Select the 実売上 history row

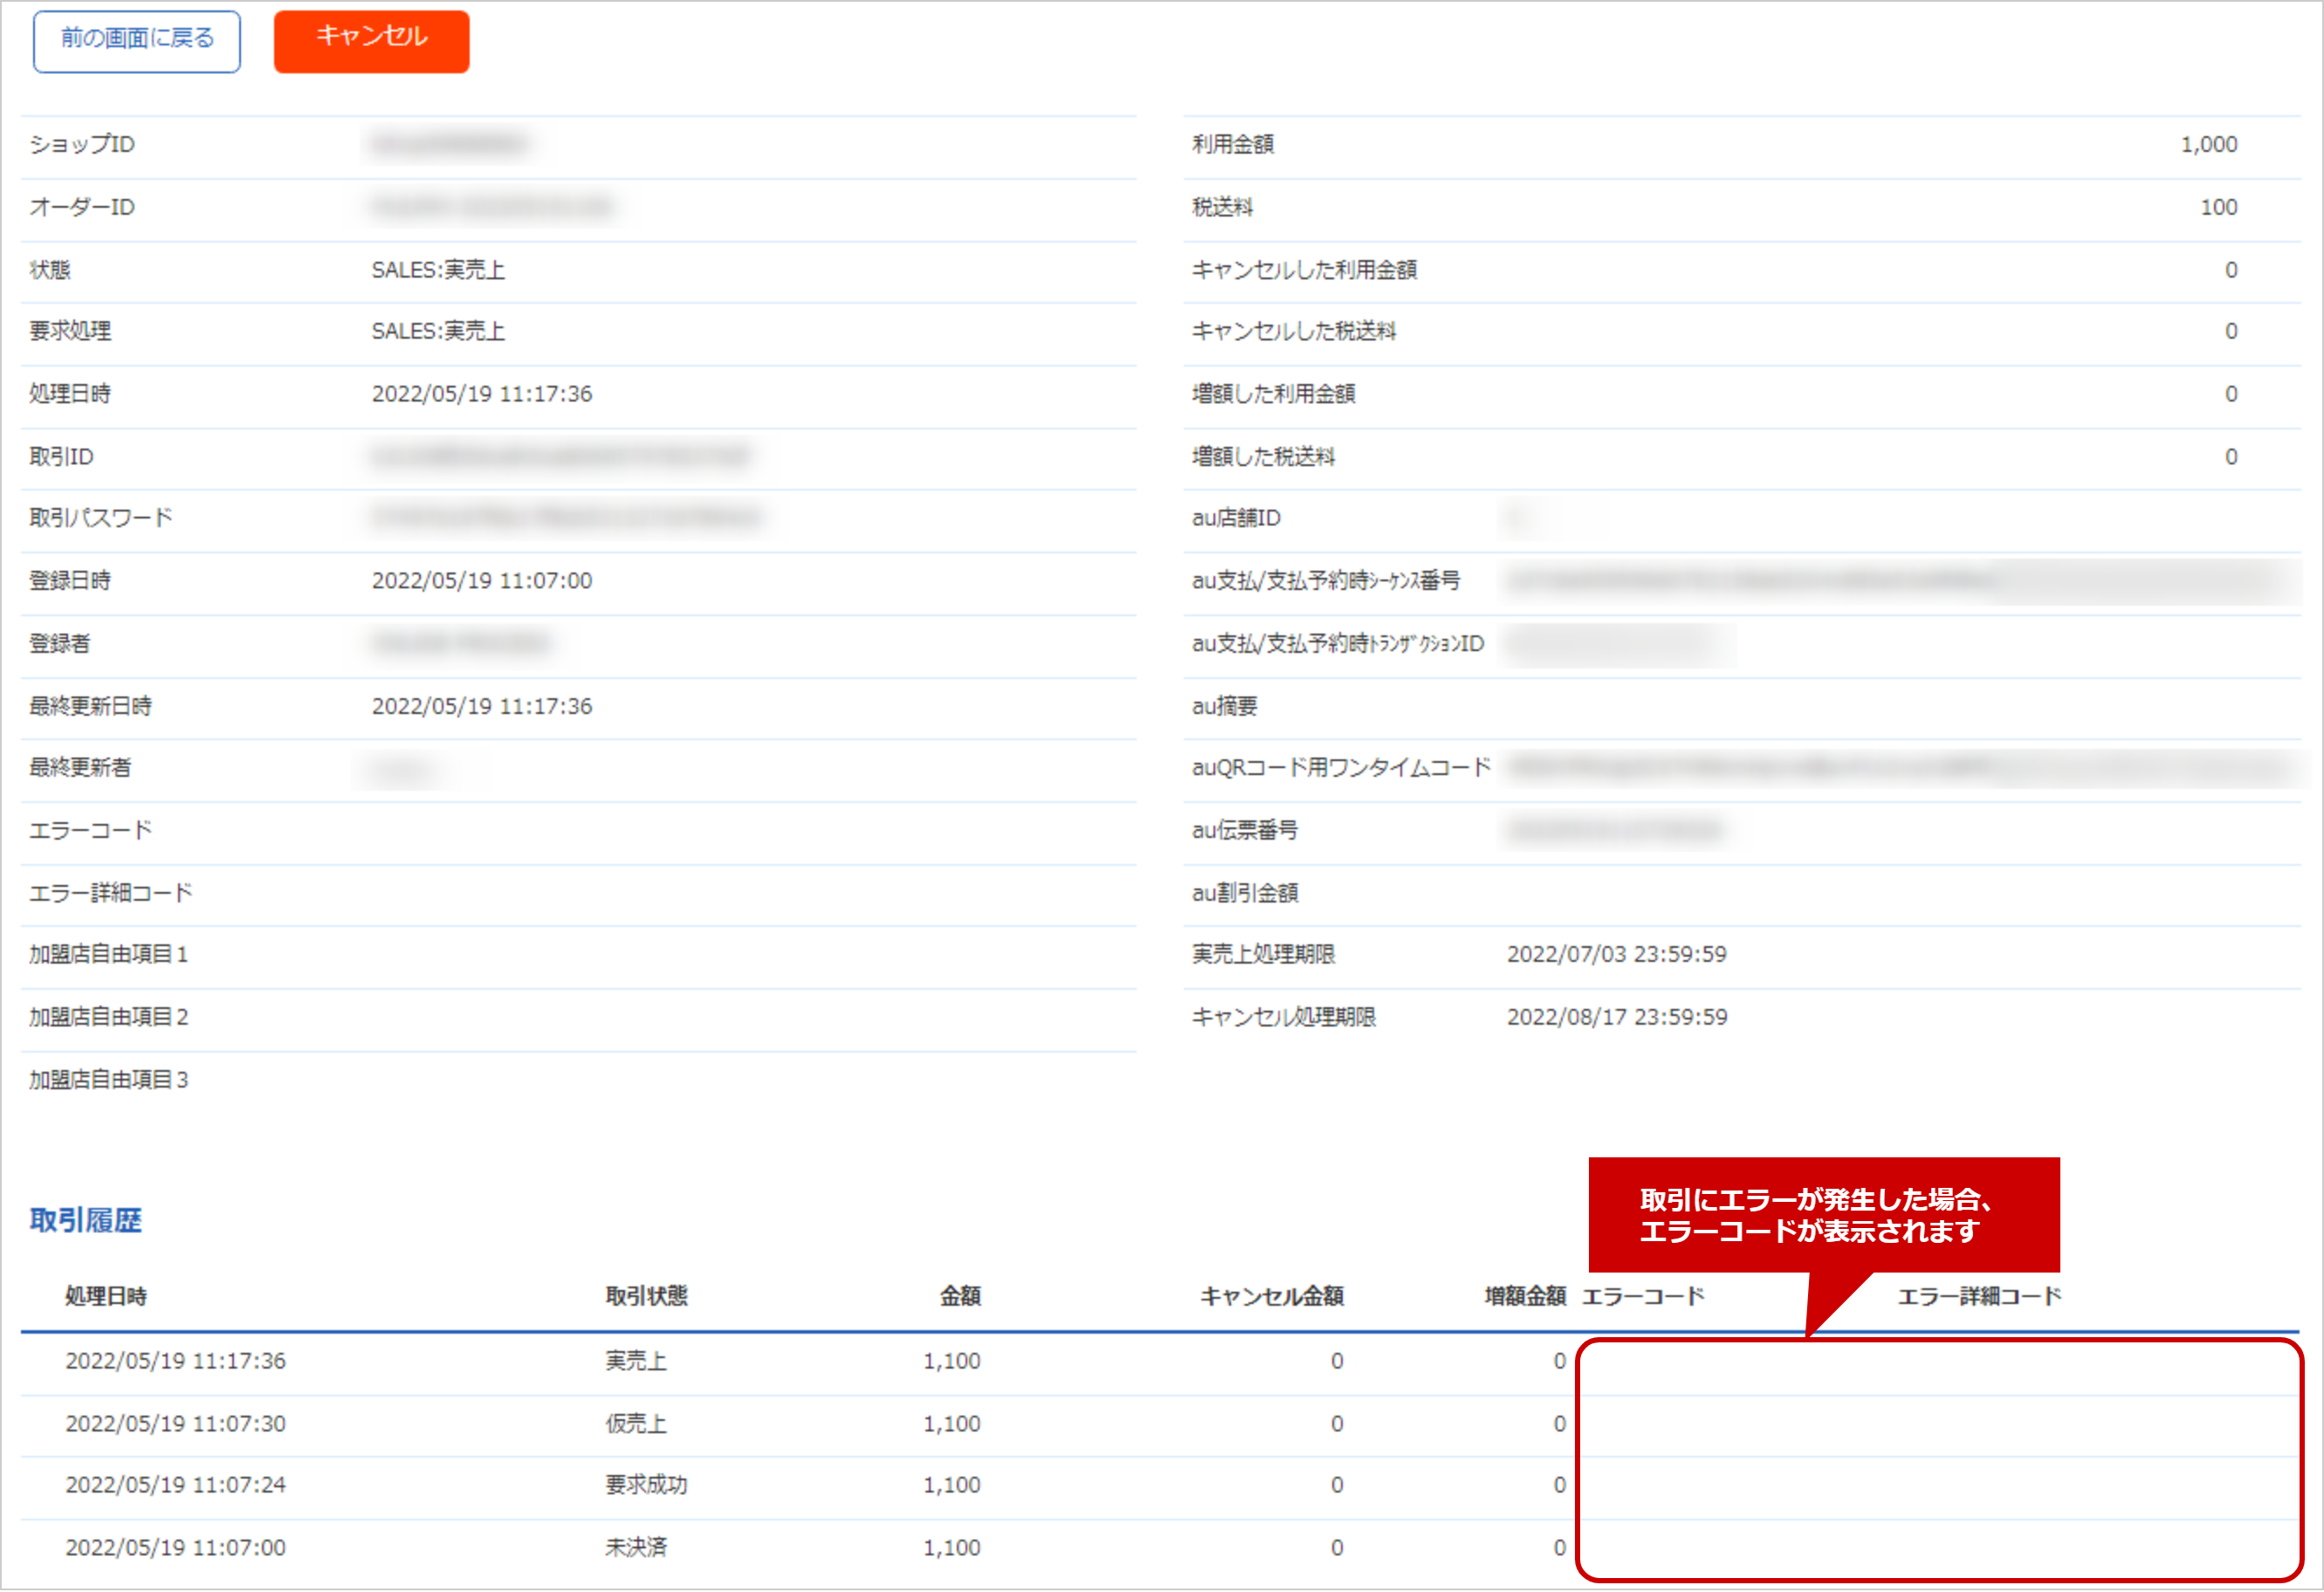[x=636, y=1361]
